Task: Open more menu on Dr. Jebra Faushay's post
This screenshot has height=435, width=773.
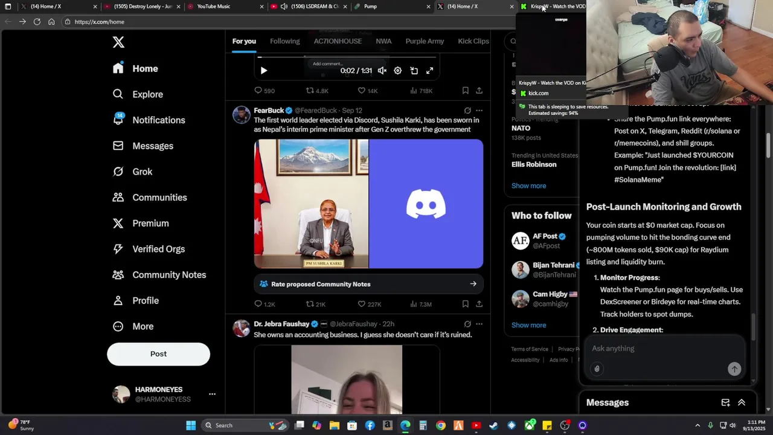Action: pyautogui.click(x=479, y=324)
